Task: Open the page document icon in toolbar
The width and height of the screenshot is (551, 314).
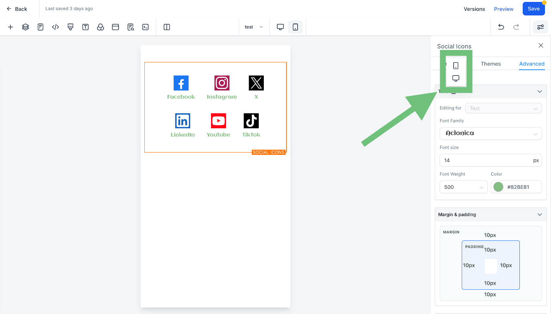Action: pos(40,27)
